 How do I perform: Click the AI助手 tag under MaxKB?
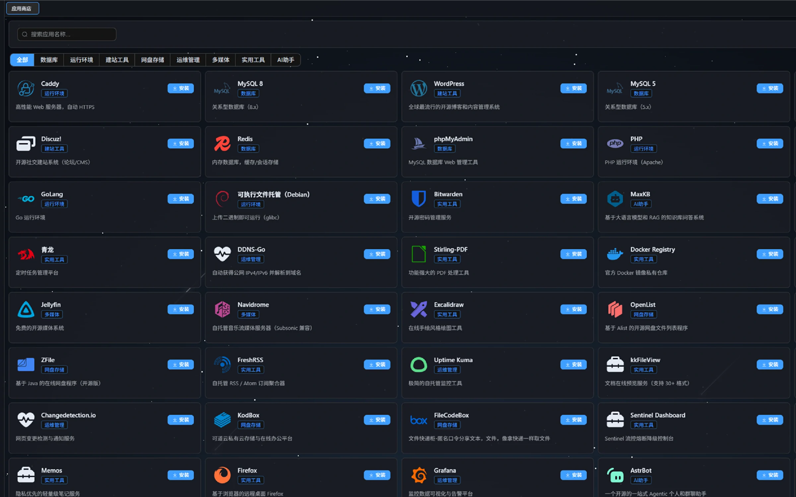(x=641, y=204)
